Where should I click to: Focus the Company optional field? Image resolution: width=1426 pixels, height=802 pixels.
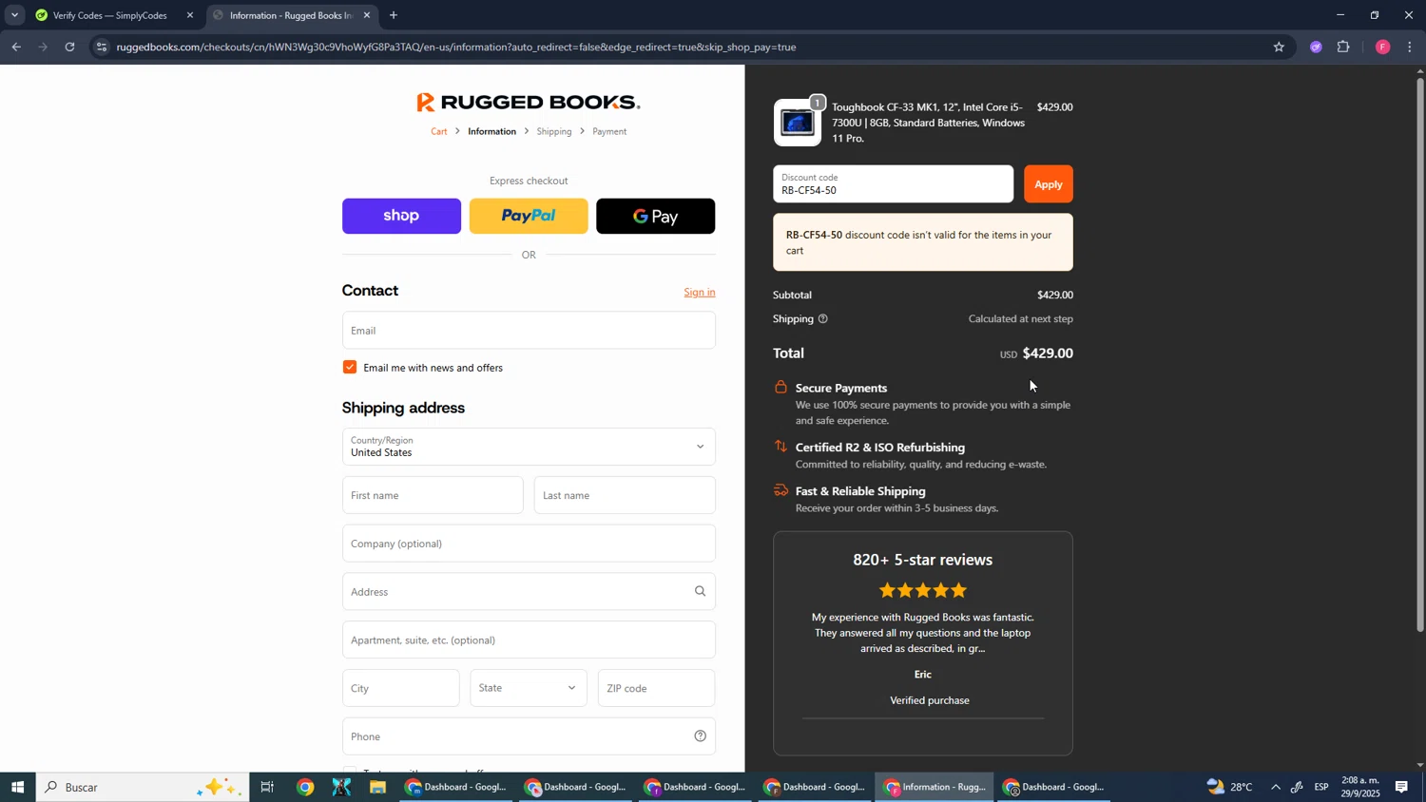529,544
